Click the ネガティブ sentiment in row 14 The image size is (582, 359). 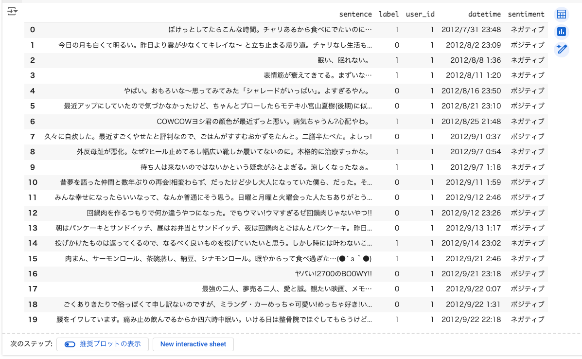point(528,243)
